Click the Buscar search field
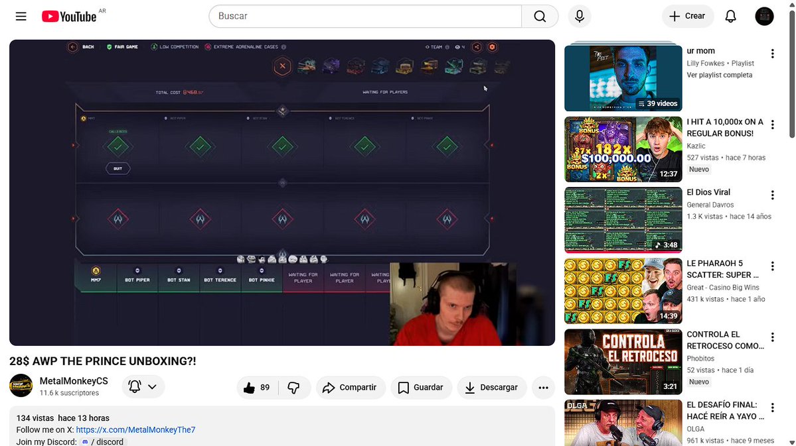 point(365,16)
